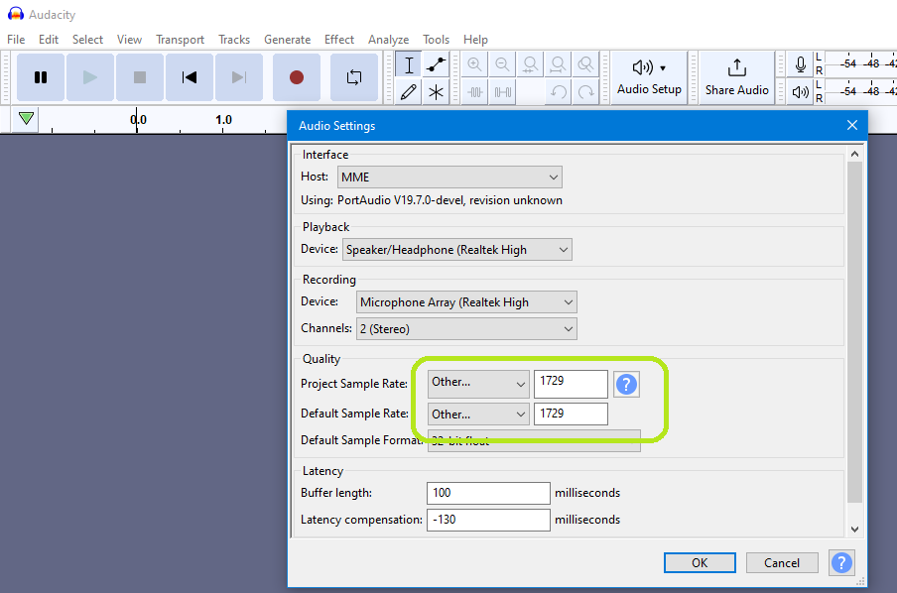The height and width of the screenshot is (593, 897).
Task: Confirm settings with the OK button
Action: click(700, 562)
